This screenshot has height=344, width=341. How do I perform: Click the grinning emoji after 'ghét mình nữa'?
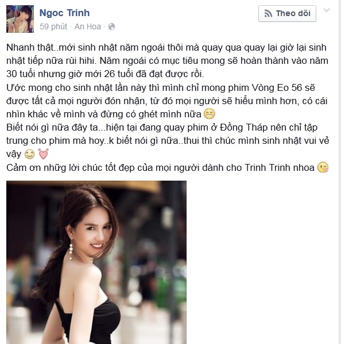(209, 114)
